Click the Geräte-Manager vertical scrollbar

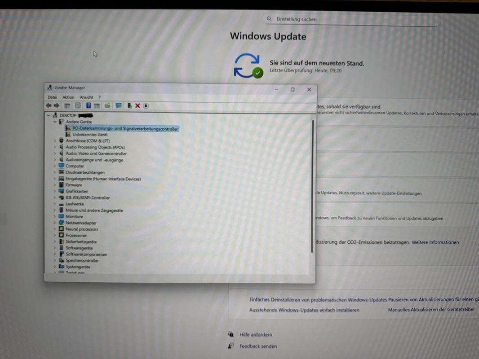[312, 186]
